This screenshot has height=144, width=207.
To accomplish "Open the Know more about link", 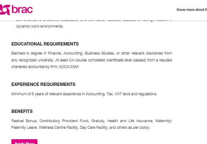I will [191, 10].
